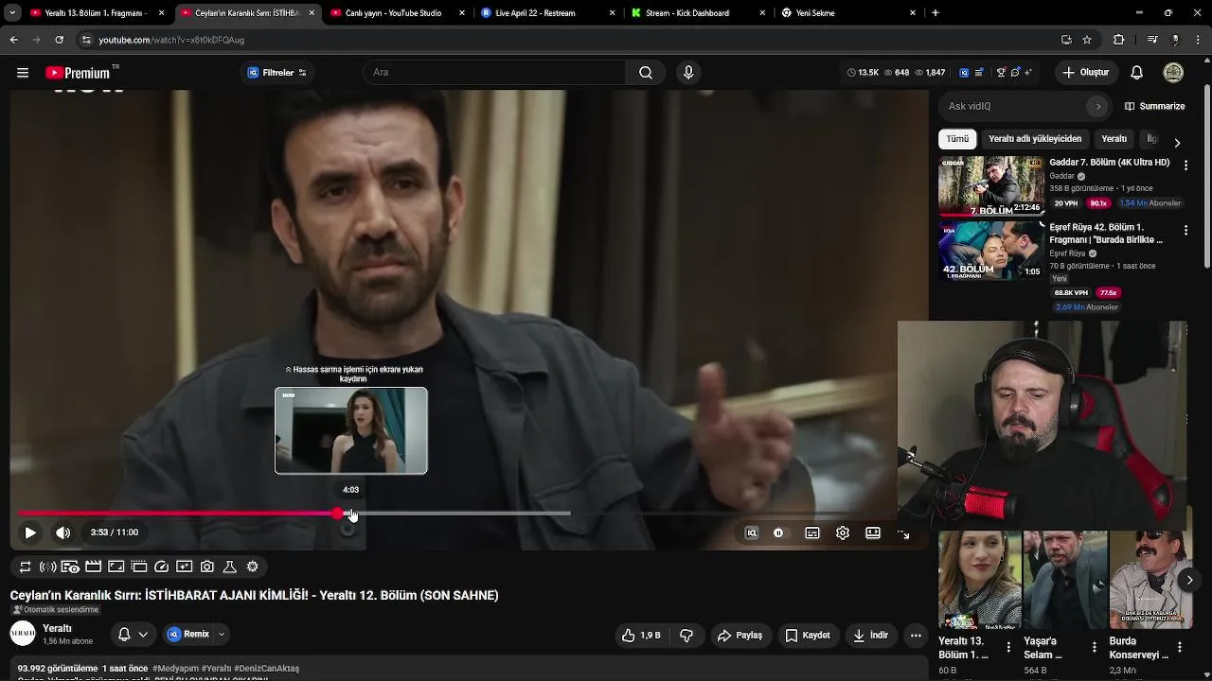1212x681 pixels.
Task: Click the clapperboard cinema mode icon
Action: click(x=93, y=567)
